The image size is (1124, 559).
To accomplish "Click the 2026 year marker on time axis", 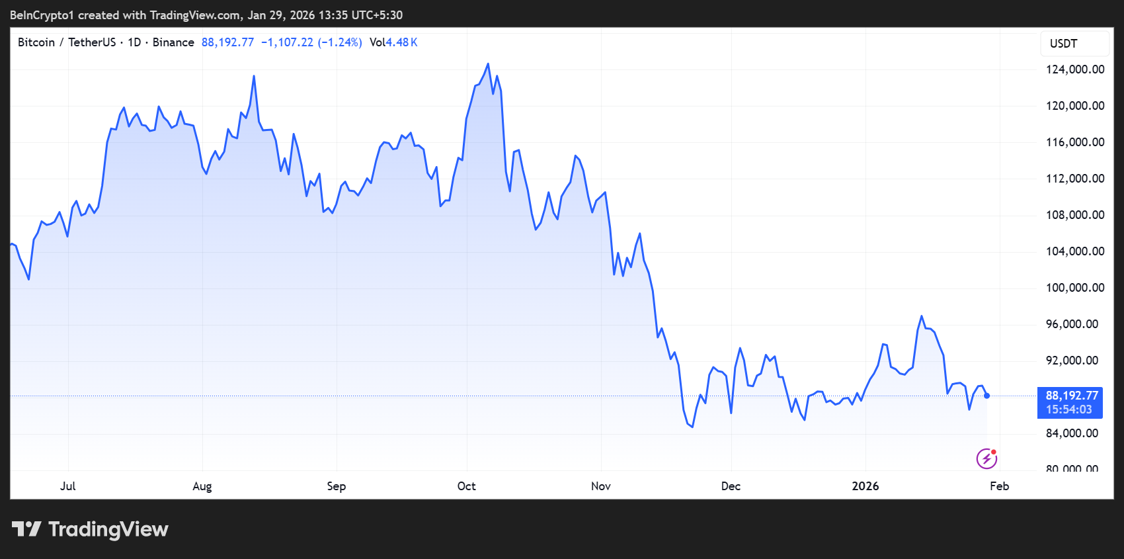I will [x=865, y=486].
